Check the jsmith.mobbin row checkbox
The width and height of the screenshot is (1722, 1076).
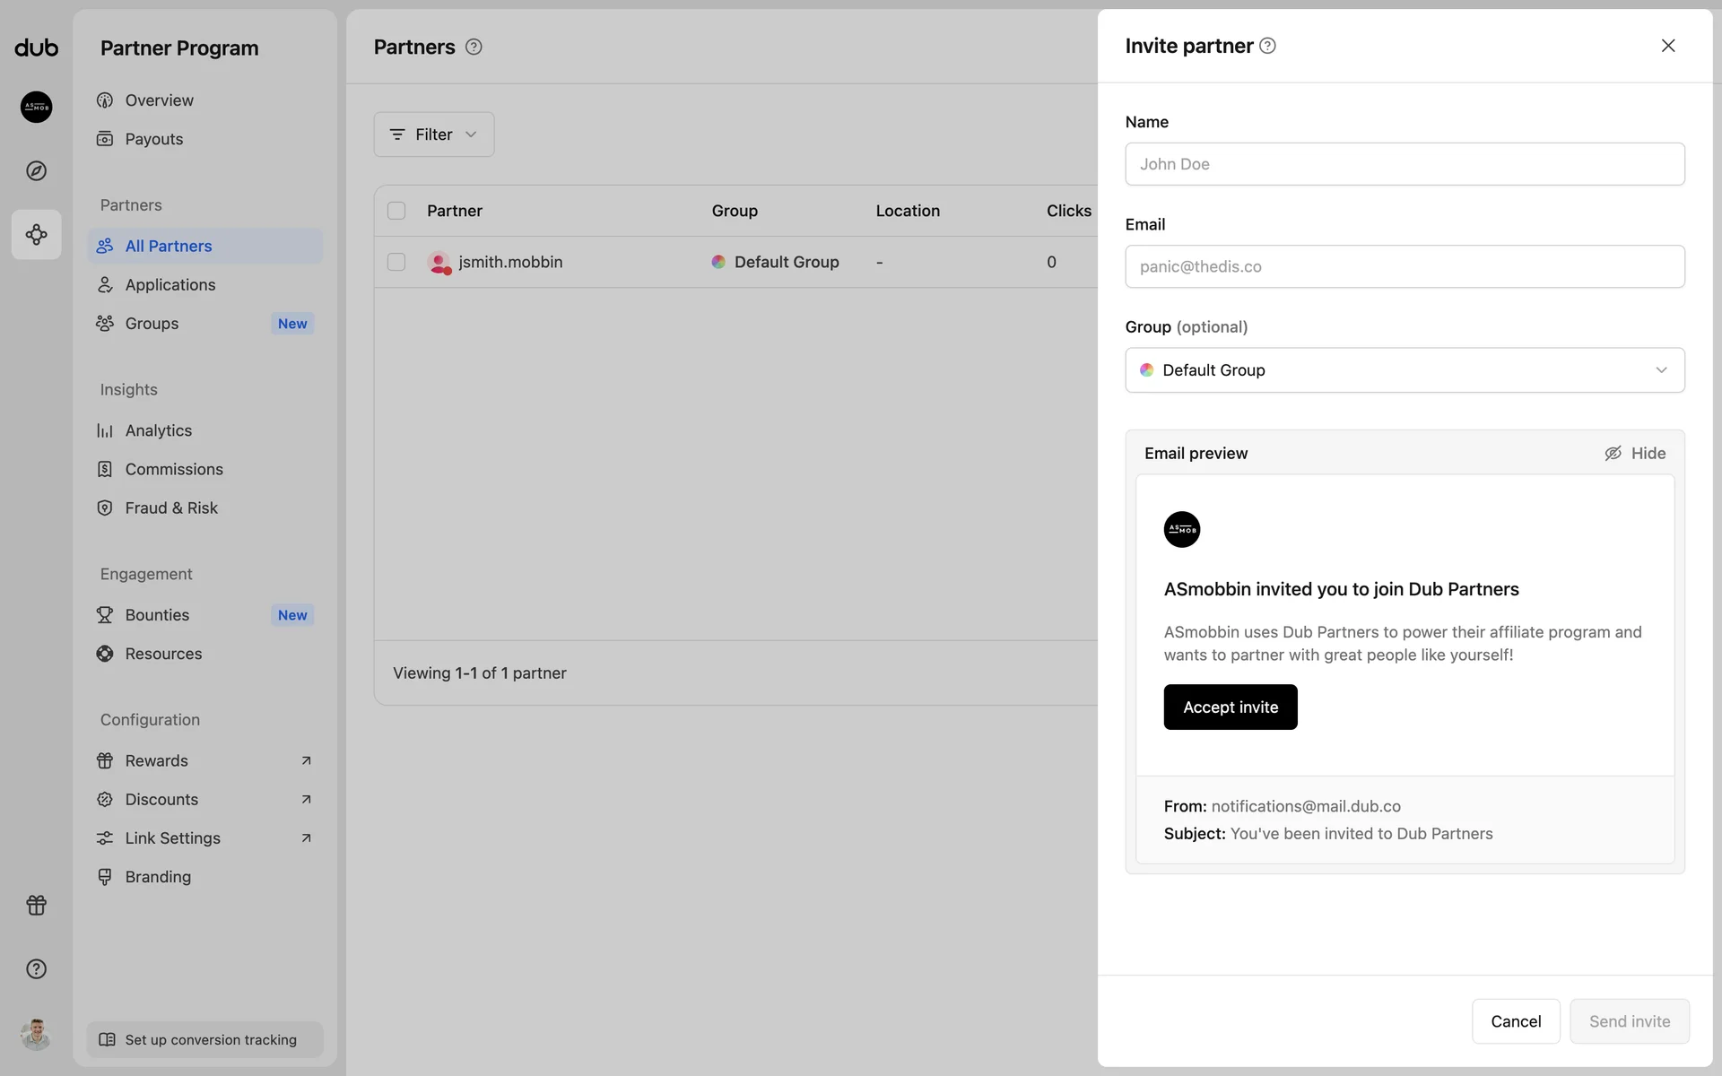[x=396, y=262]
